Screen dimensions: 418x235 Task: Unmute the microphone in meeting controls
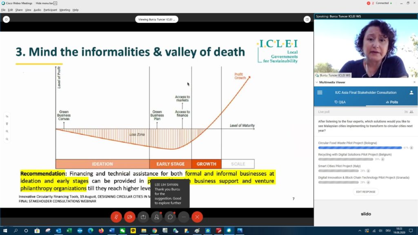point(116,217)
